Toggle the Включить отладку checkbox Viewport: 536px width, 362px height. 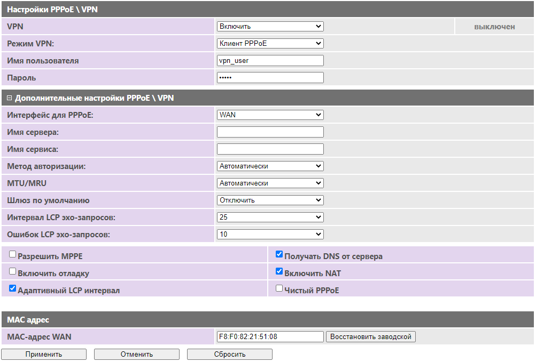[x=13, y=271]
